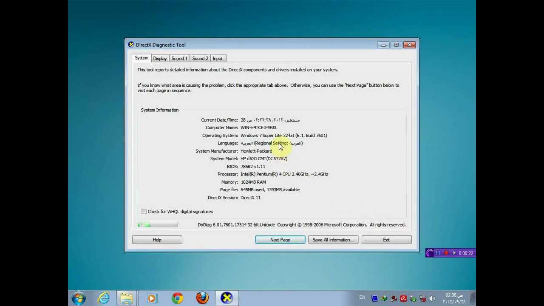544x306 pixels.
Task: Click the System Information group label
Action: [x=160, y=110]
